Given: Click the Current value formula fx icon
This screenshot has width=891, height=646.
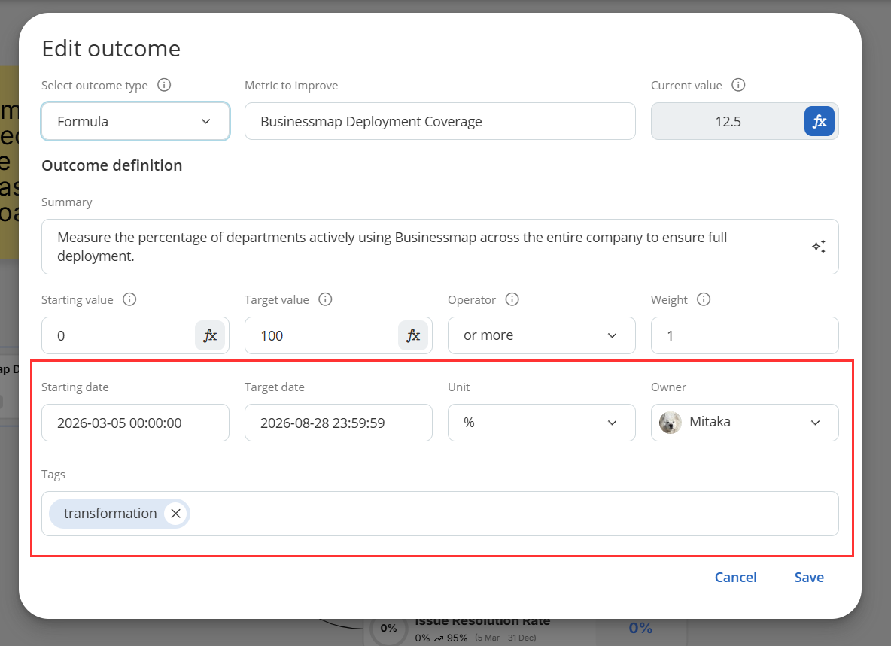Looking at the screenshot, I should (819, 121).
